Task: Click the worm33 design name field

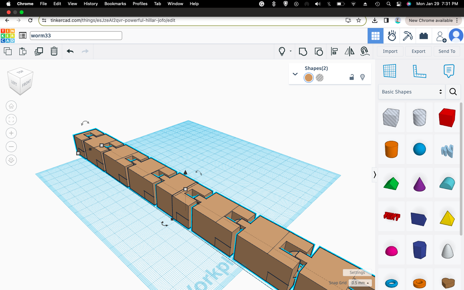Action: coord(76,35)
